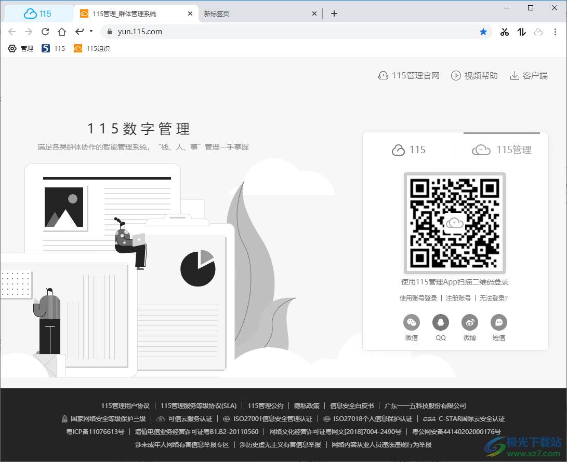Viewport: 567px width, 462px height.
Task: Open the 粤ICP备11076613号 link
Action: [x=95, y=432]
